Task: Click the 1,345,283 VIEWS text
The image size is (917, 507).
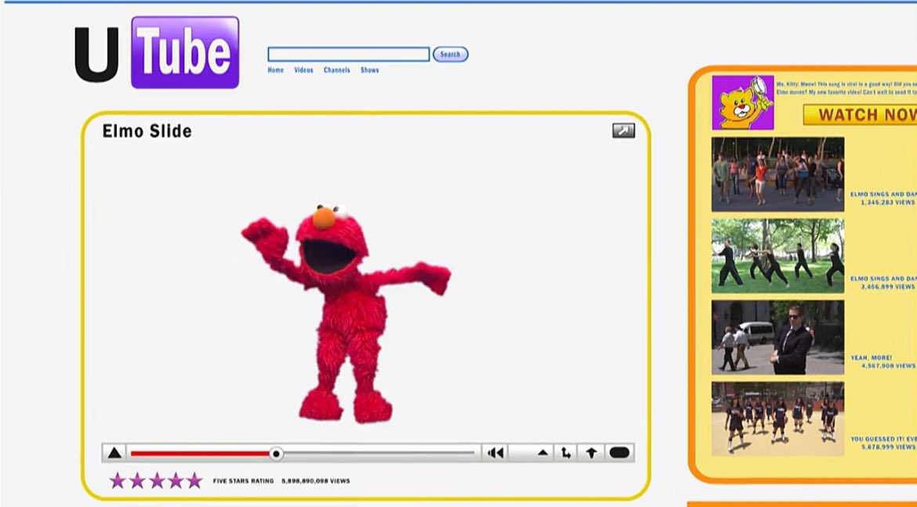Action: coord(888,202)
